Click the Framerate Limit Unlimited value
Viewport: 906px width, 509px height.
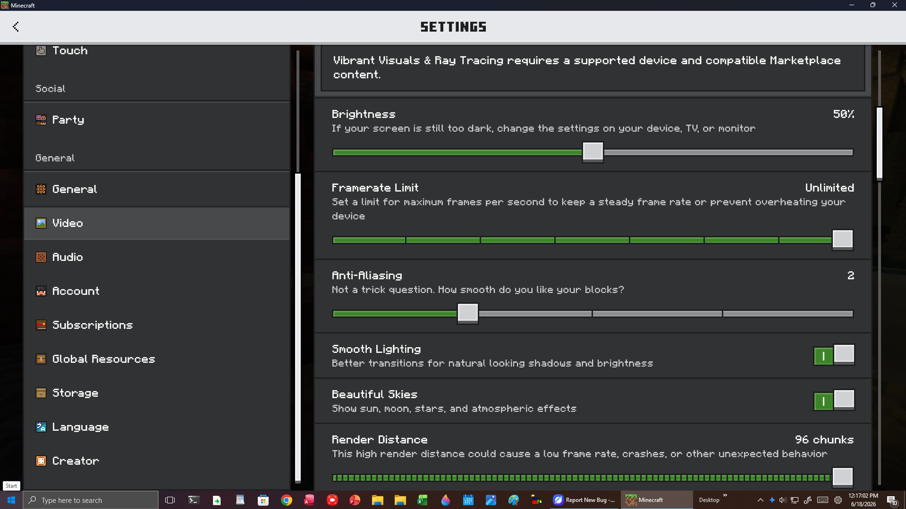(x=830, y=188)
